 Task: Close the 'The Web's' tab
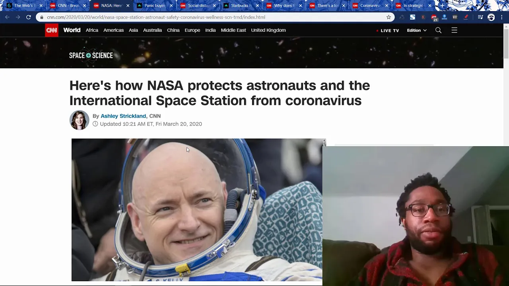click(41, 6)
